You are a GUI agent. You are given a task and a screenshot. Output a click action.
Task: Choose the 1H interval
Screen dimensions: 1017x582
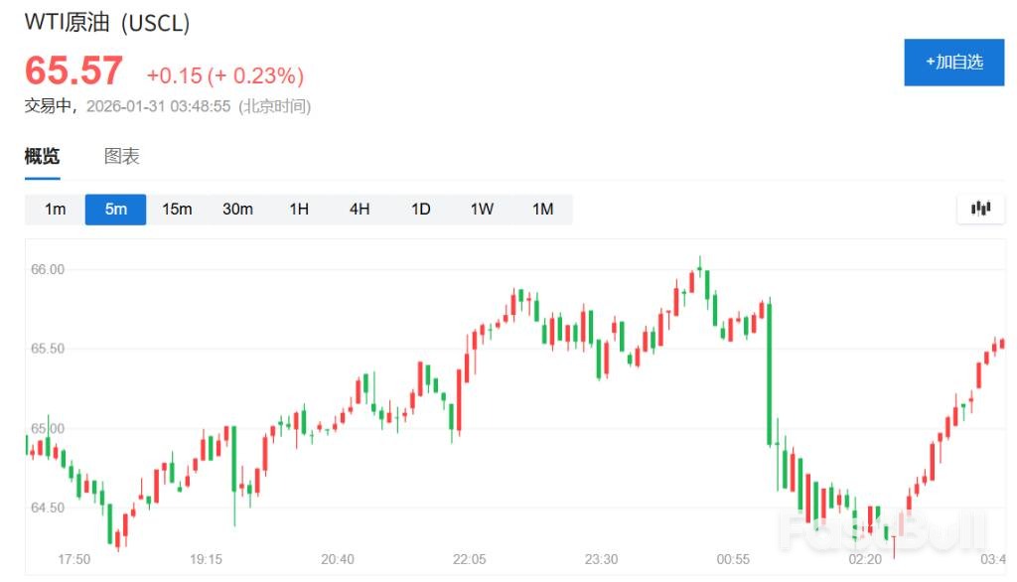pos(299,209)
